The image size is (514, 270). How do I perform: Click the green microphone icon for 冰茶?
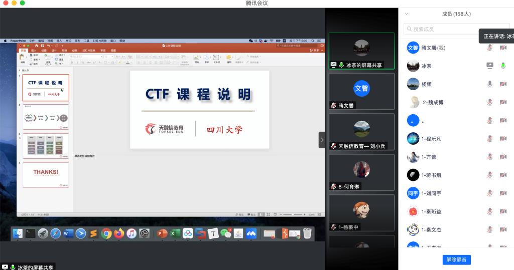point(503,66)
